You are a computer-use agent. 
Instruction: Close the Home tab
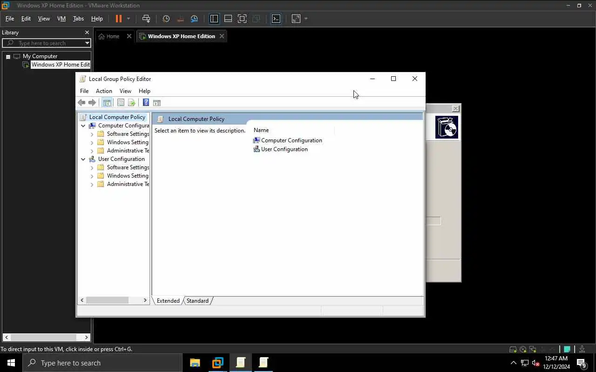pos(129,36)
